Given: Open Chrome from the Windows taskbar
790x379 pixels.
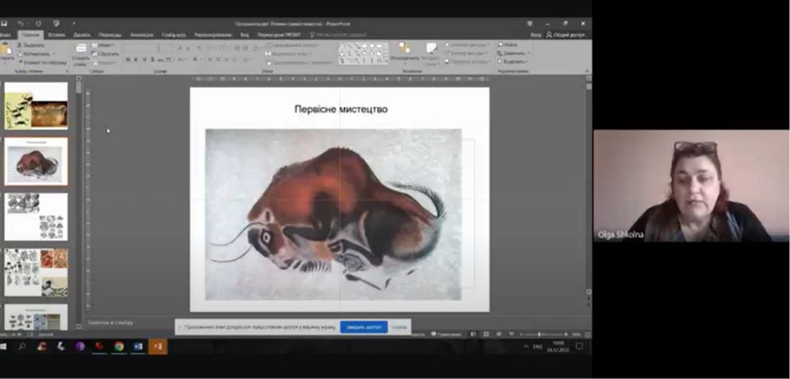Looking at the screenshot, I should [118, 347].
